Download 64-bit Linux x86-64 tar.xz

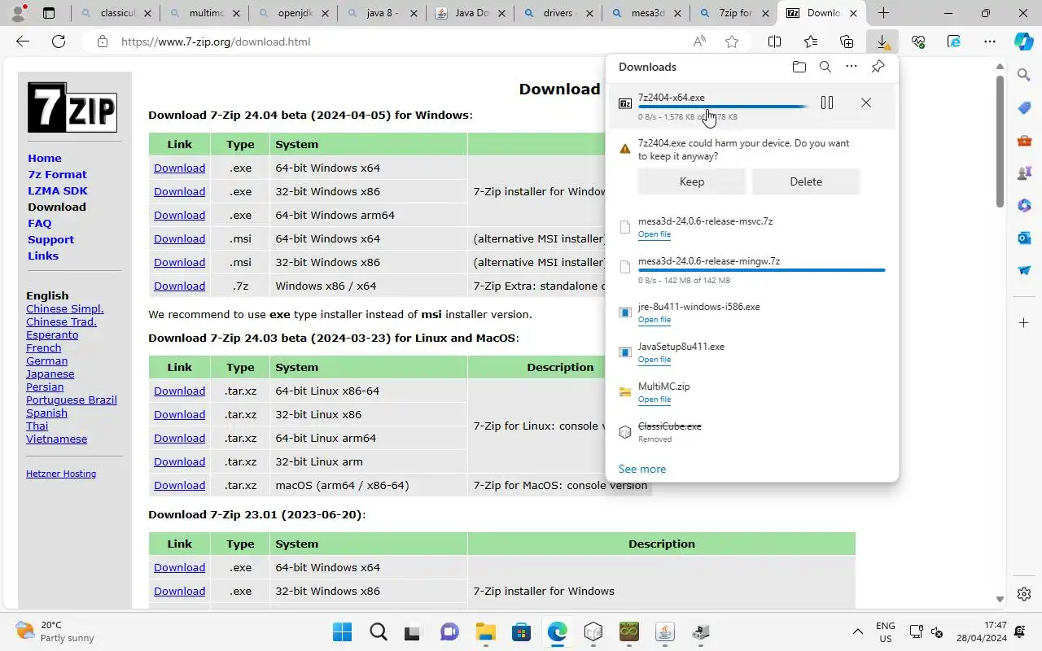point(179,391)
